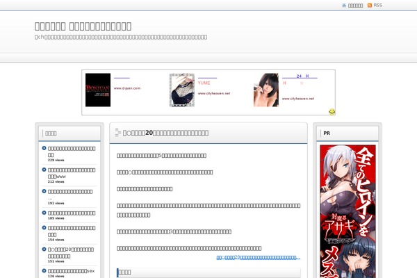Click the yellow smiley icon in ad banner
The image size is (417, 278).
[x=332, y=112]
